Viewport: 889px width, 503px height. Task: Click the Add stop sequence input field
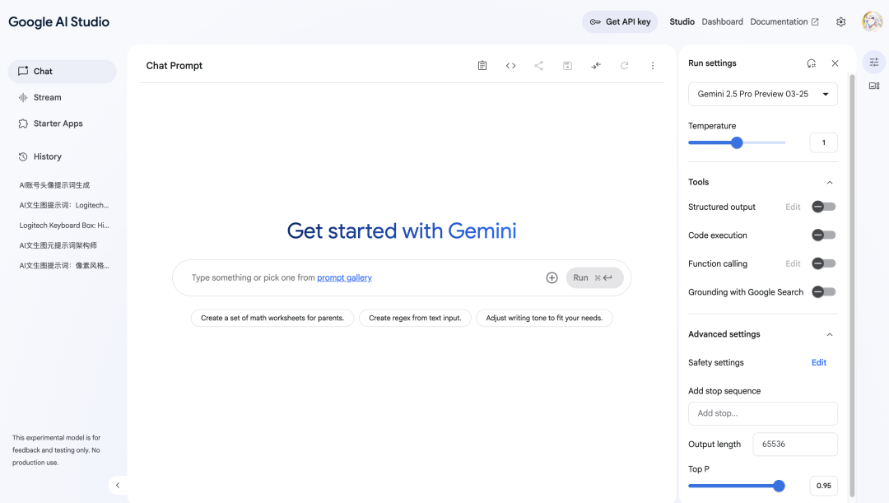pyautogui.click(x=762, y=413)
